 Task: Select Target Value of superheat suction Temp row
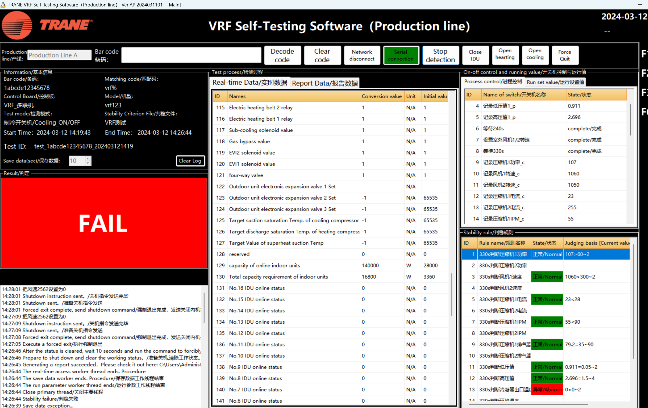331,243
